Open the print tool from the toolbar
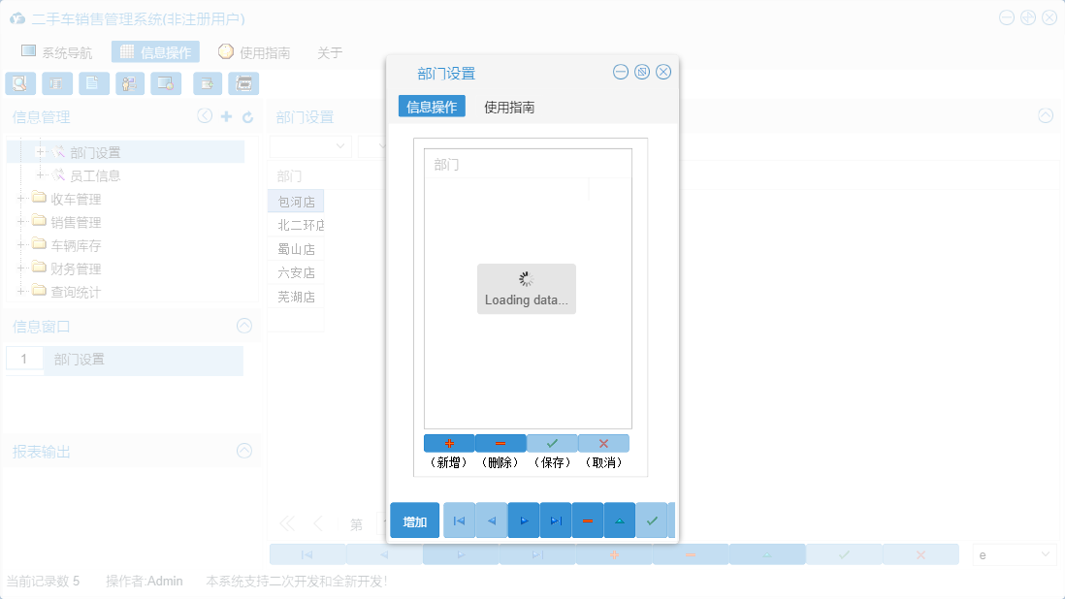Viewport: 1065px width, 599px height. [243, 83]
